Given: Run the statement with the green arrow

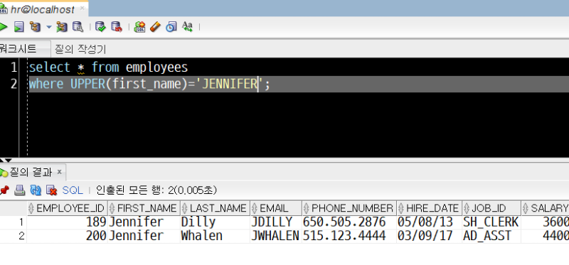Looking at the screenshot, I should coord(3,27).
